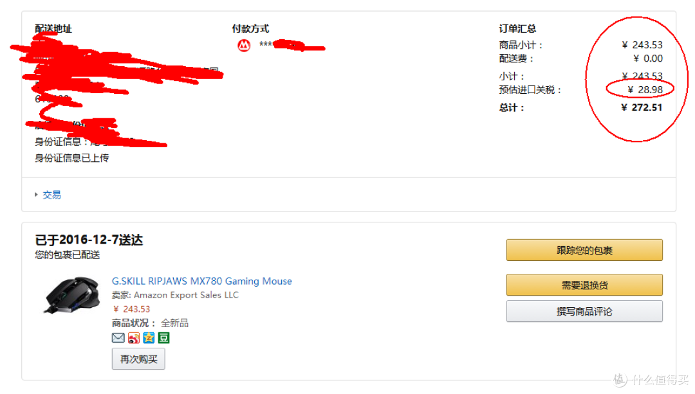Click the red bank card logo under 付款方式
695x394 pixels.
[x=244, y=45]
